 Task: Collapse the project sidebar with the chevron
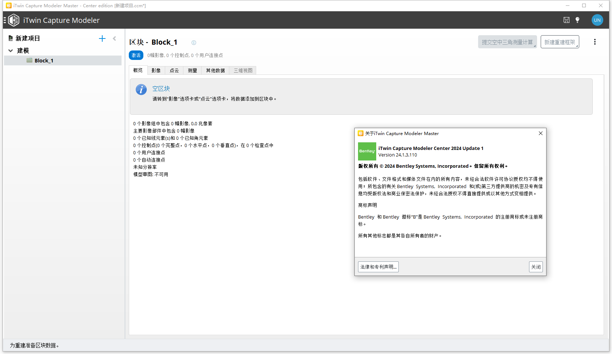click(114, 38)
